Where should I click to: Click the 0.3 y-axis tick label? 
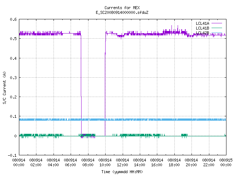pos(13,78)
